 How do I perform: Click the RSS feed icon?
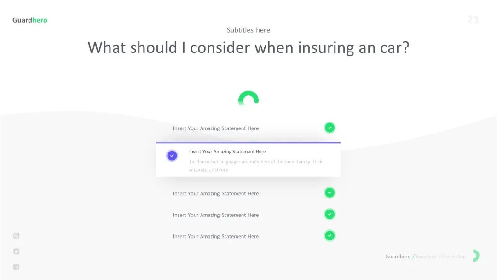(17, 236)
